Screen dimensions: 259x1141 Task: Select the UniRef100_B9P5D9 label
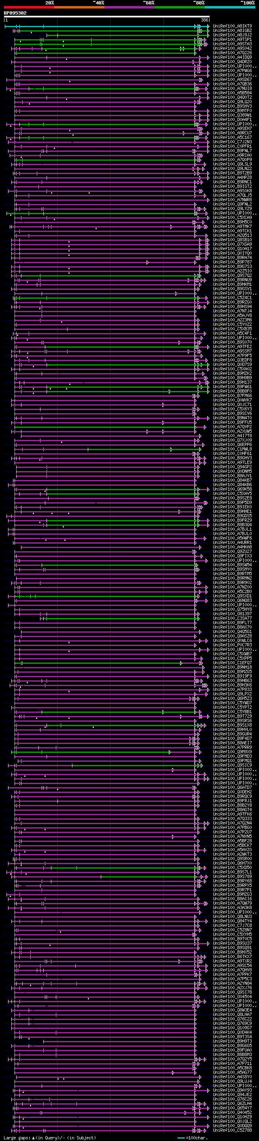[232, 503]
